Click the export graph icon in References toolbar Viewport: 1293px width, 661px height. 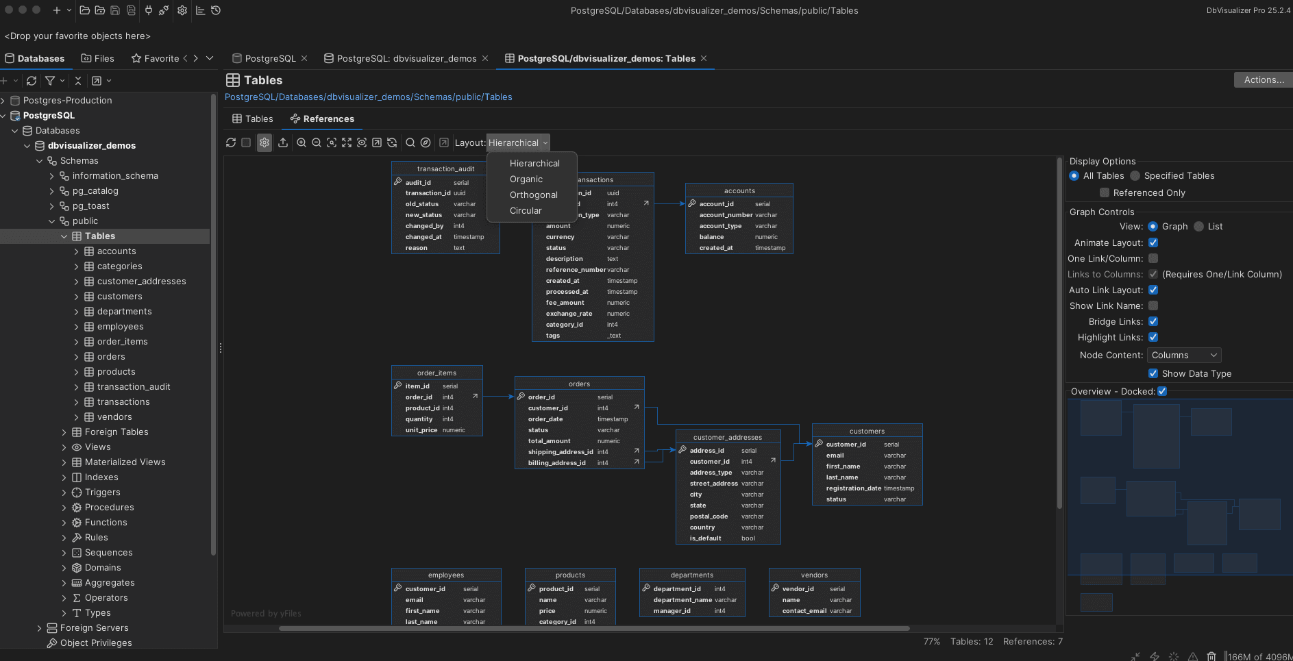tap(283, 142)
